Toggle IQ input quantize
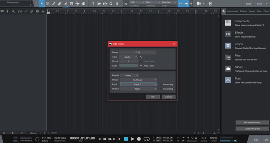This screenshot has width=270, height=143. pyautogui.click(x=126, y=3)
